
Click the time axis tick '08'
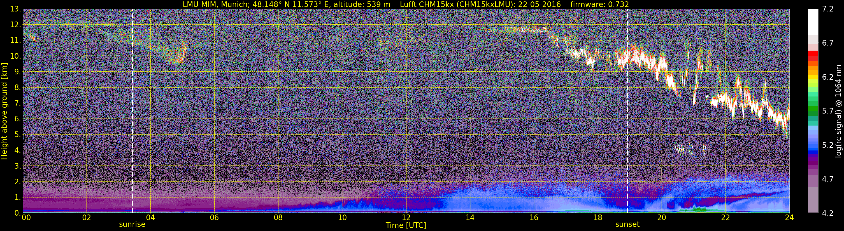[x=278, y=218]
